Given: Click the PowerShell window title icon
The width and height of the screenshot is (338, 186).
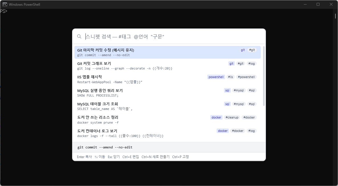Looking at the screenshot, I should (5, 4).
